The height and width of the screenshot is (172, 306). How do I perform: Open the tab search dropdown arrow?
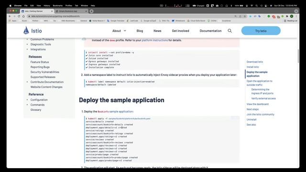coord(296,11)
